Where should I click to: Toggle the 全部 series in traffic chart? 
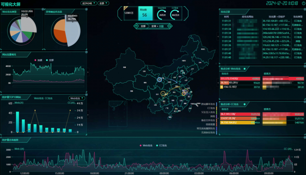(50, 60)
